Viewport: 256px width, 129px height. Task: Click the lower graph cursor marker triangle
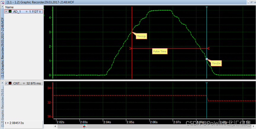207,83
